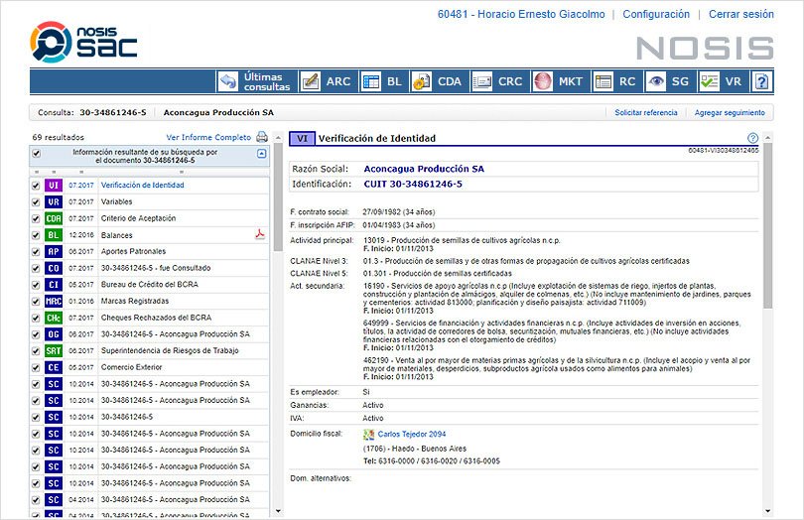Click the purple VI badge in results list

[x=54, y=186]
